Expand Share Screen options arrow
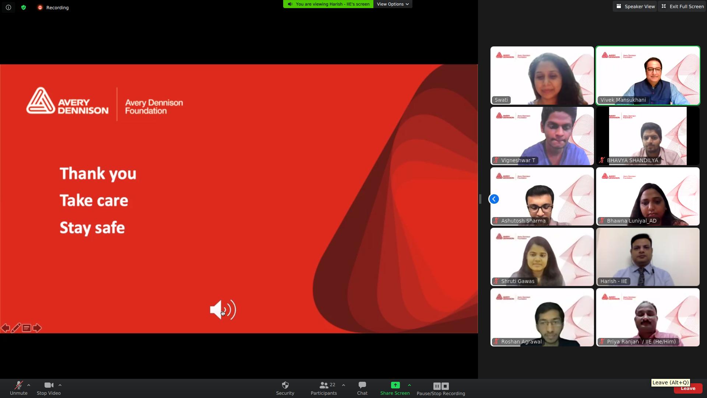 tap(409, 385)
